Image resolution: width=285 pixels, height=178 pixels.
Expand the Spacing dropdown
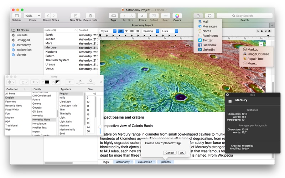point(150,31)
